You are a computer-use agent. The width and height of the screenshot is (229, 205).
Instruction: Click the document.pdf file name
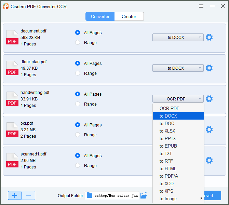click(33, 31)
